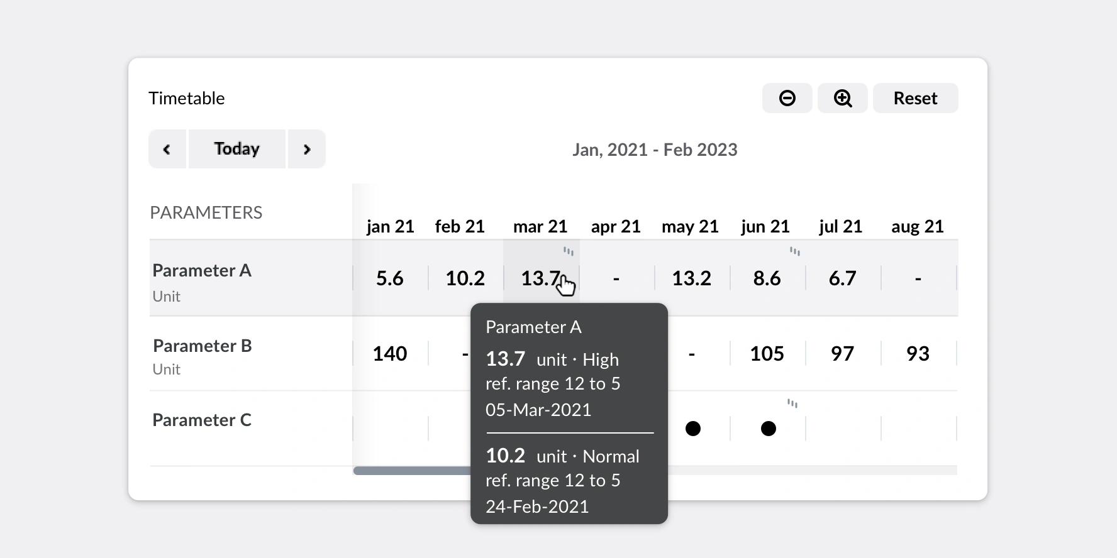The height and width of the screenshot is (558, 1117).
Task: Expand to the previous period with left chevron
Action: (167, 149)
